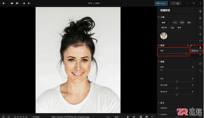Toggle the before/after compare icon
This screenshot has height=118, width=204.
point(128,117)
